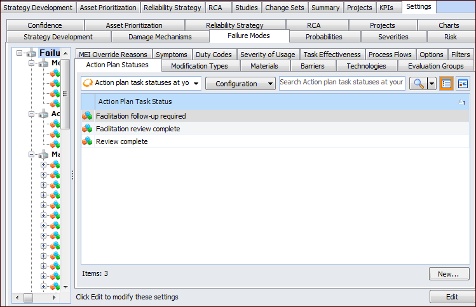
Task: Click tree horizontal scroll right arrow
Action: point(55,297)
